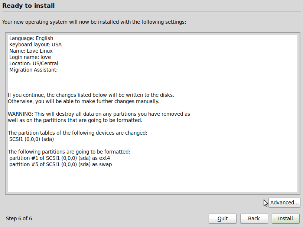This screenshot has height=227, width=303.
Task: Click the "partition #1 ... as ext4" line
Action: 60,158
